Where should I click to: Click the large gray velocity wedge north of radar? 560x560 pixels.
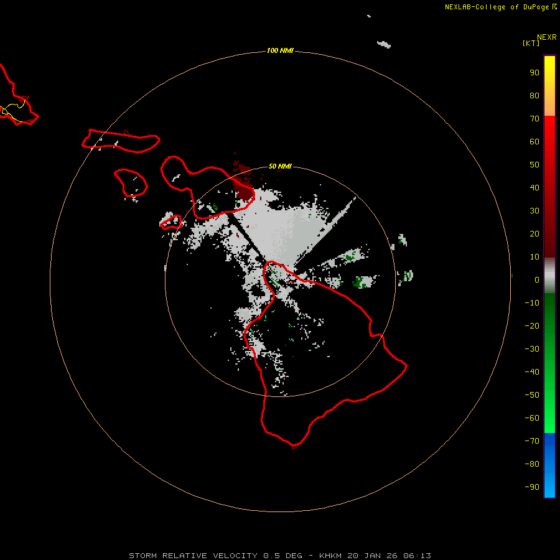point(282,228)
